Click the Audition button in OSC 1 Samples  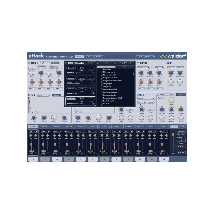tap(107, 63)
